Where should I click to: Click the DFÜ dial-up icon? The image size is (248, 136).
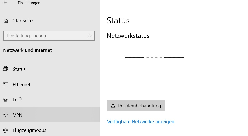pyautogui.click(x=5, y=100)
